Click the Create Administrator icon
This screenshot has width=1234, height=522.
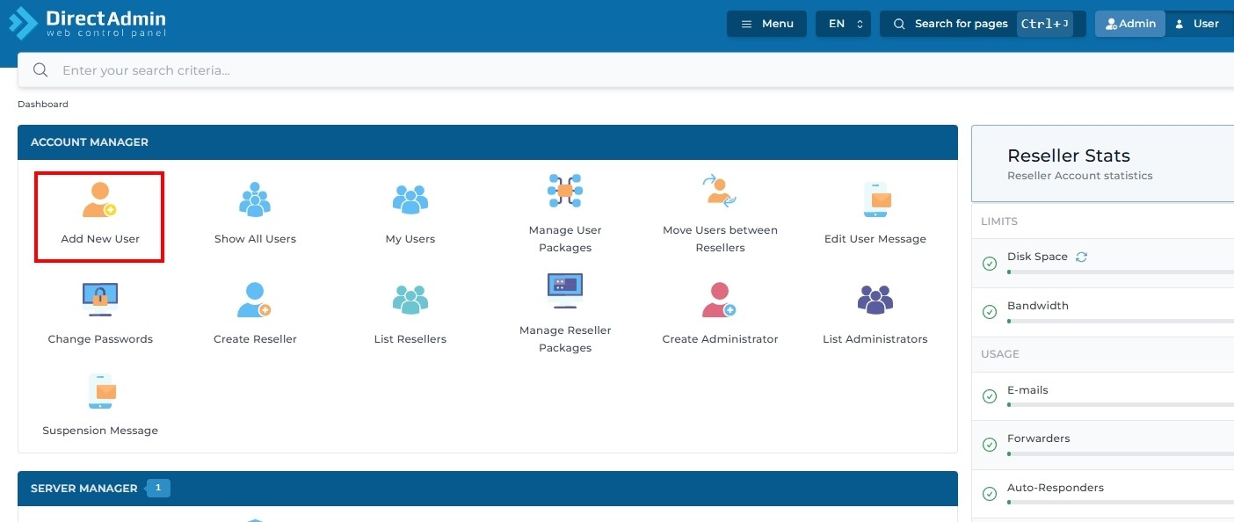[719, 301]
